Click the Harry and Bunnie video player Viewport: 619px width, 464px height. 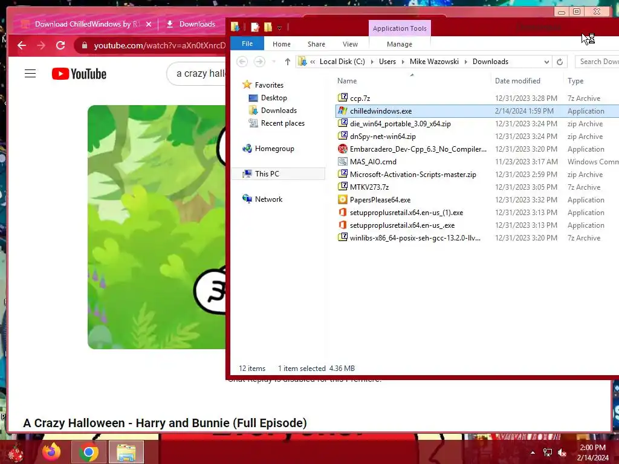pos(157,227)
